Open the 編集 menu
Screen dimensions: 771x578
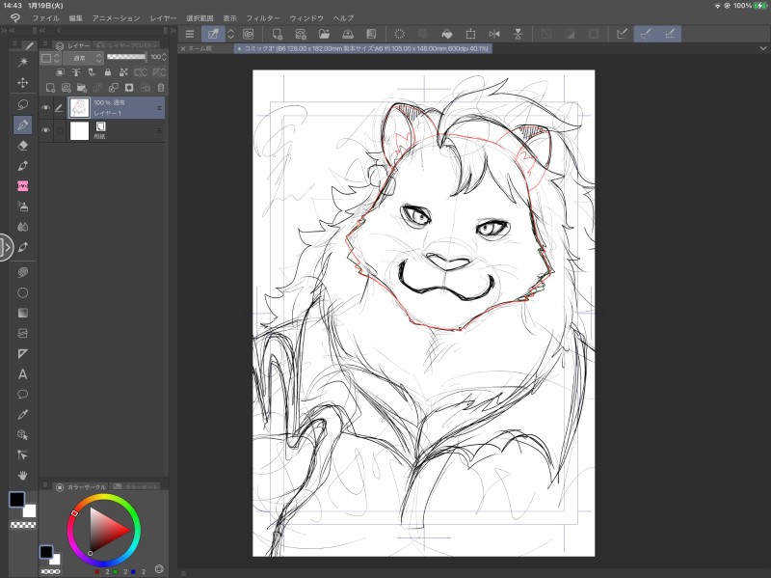pos(76,18)
